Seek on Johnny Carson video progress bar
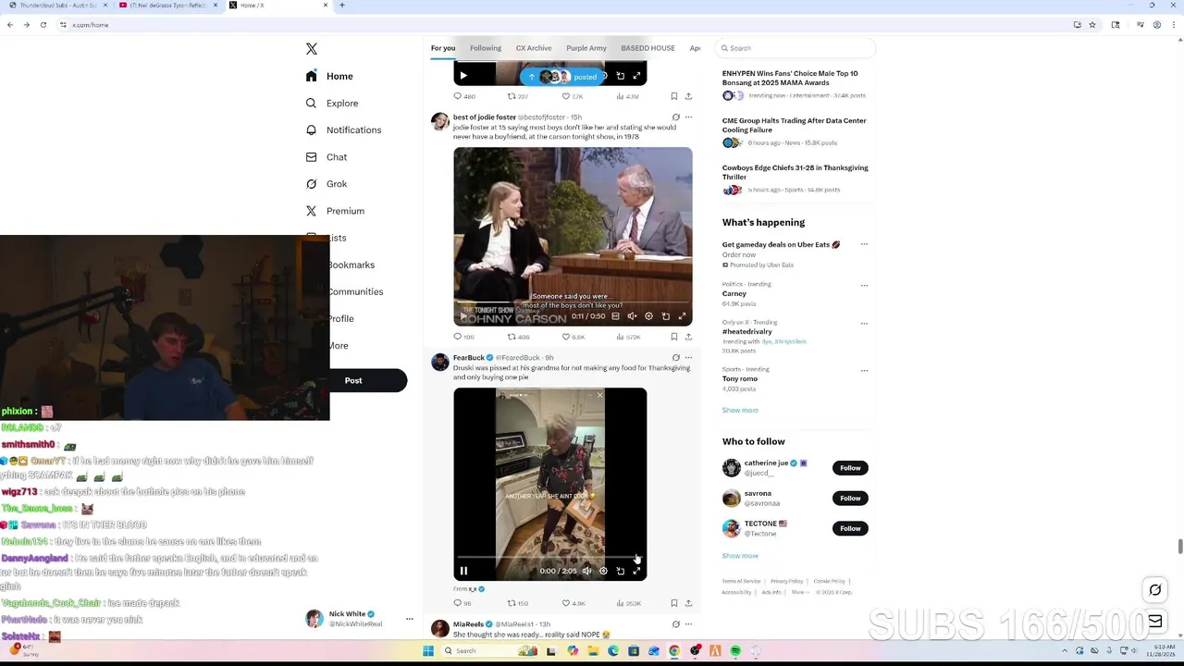The image size is (1184, 666). (x=573, y=303)
